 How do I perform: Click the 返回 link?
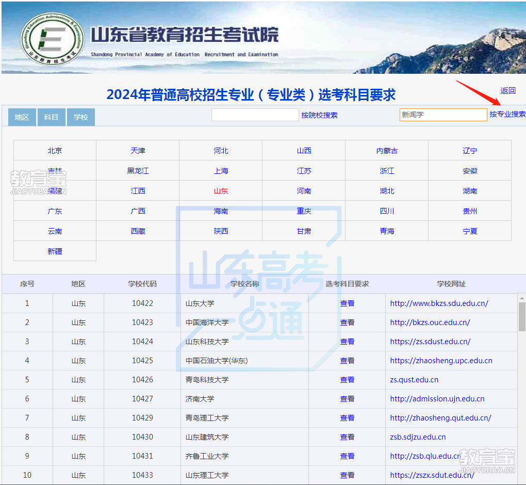coord(508,91)
